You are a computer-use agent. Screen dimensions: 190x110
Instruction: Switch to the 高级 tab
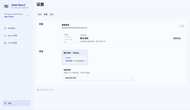pos(51,14)
